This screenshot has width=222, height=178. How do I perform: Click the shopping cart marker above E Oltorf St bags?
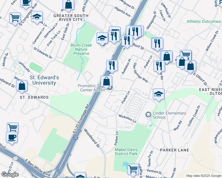coord(186,54)
